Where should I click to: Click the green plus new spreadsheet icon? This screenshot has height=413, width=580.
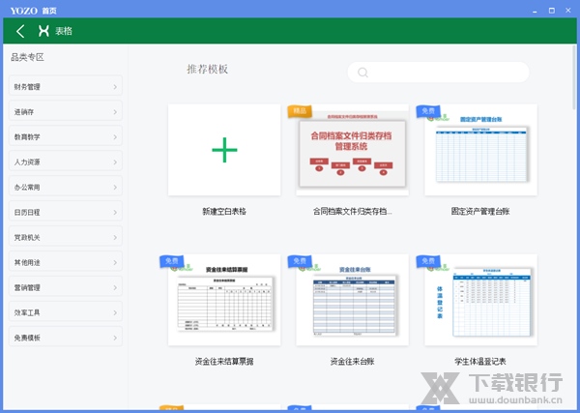(x=224, y=149)
